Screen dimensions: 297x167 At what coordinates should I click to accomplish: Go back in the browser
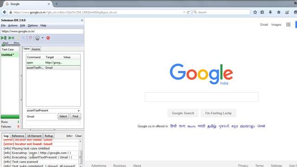coord(5,13)
